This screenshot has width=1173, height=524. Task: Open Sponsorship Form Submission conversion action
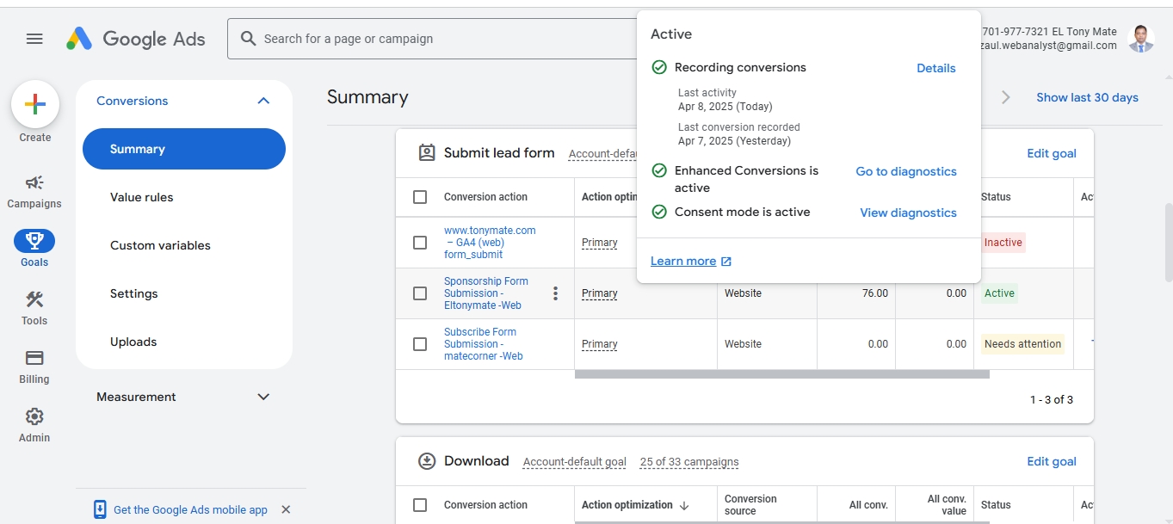(486, 293)
